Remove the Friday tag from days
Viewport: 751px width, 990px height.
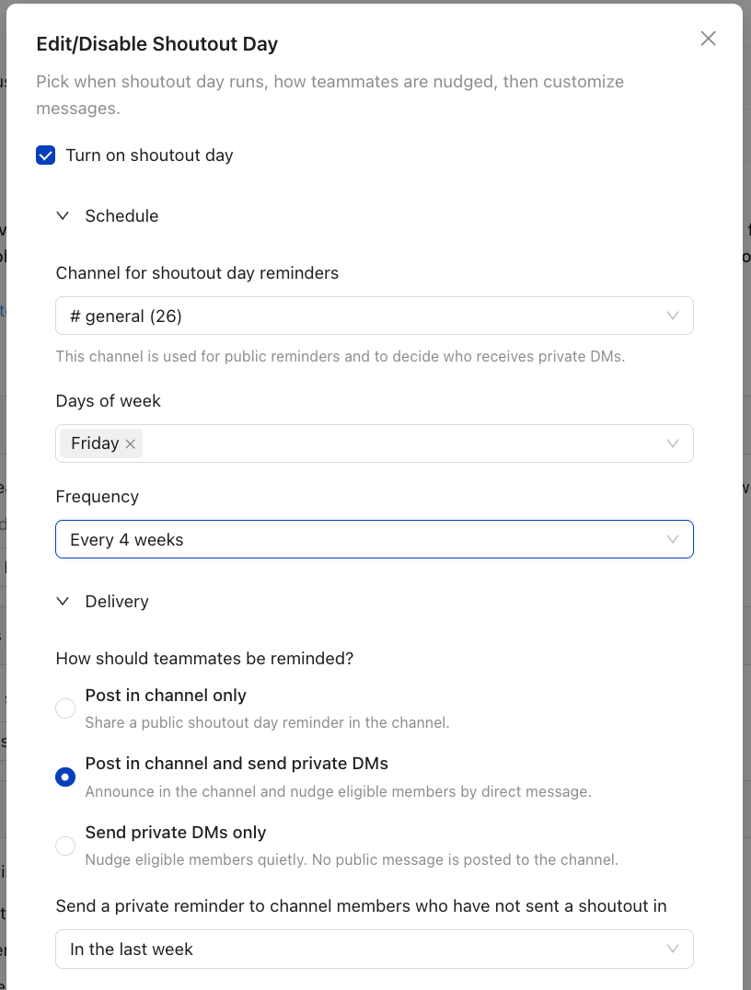130,443
